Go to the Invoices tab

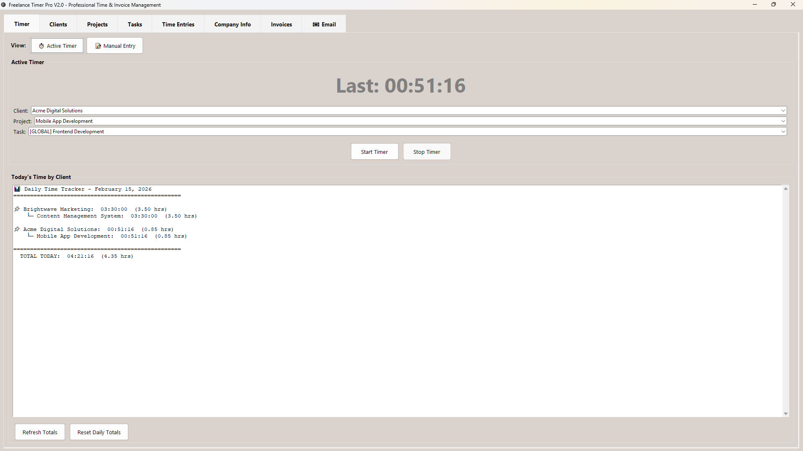[281, 24]
